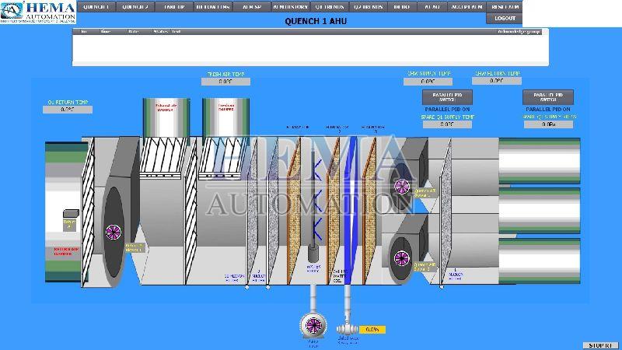Click the LOGOUT button

click(x=505, y=18)
